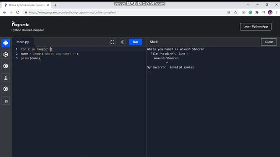280x157 pixels.
Task: Share this page icon in address bar
Action: 229,12
